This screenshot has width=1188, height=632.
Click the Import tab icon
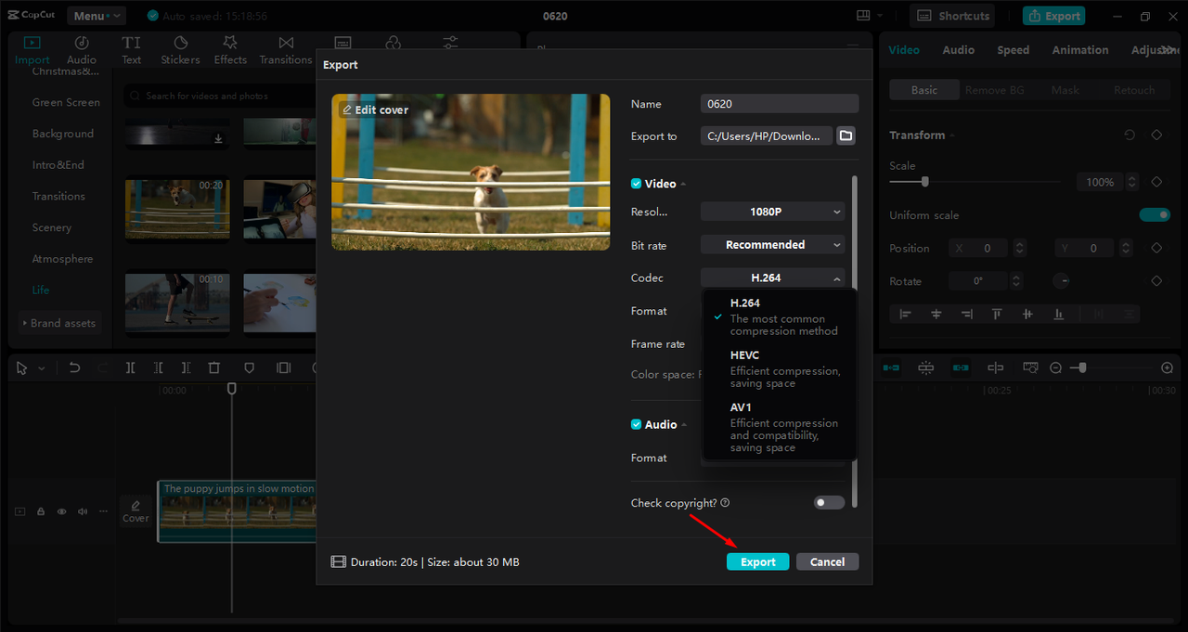(x=32, y=43)
